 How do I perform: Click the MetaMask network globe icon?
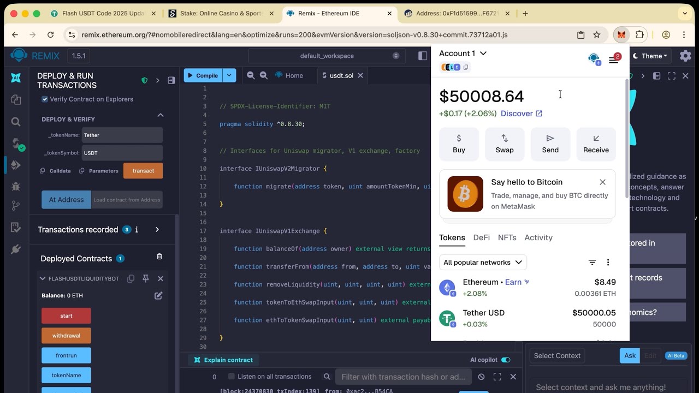594,59
